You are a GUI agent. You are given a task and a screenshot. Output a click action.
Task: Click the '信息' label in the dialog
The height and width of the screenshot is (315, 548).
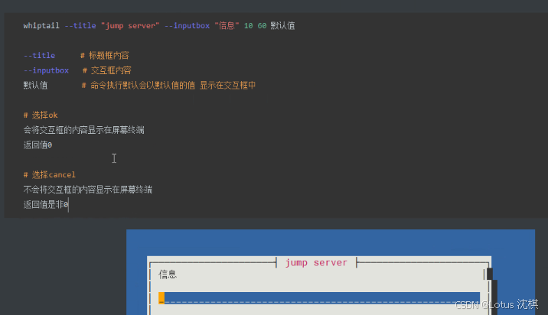pos(168,274)
